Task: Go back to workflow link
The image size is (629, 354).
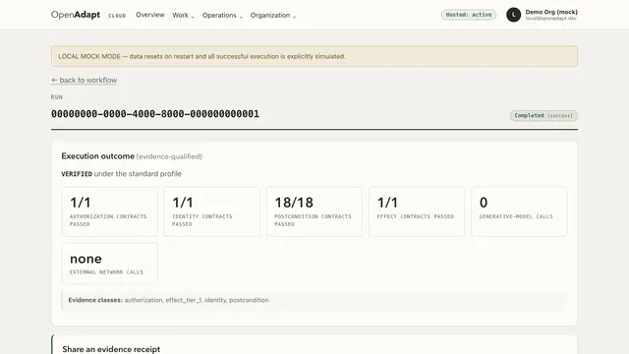Action: 84,80
